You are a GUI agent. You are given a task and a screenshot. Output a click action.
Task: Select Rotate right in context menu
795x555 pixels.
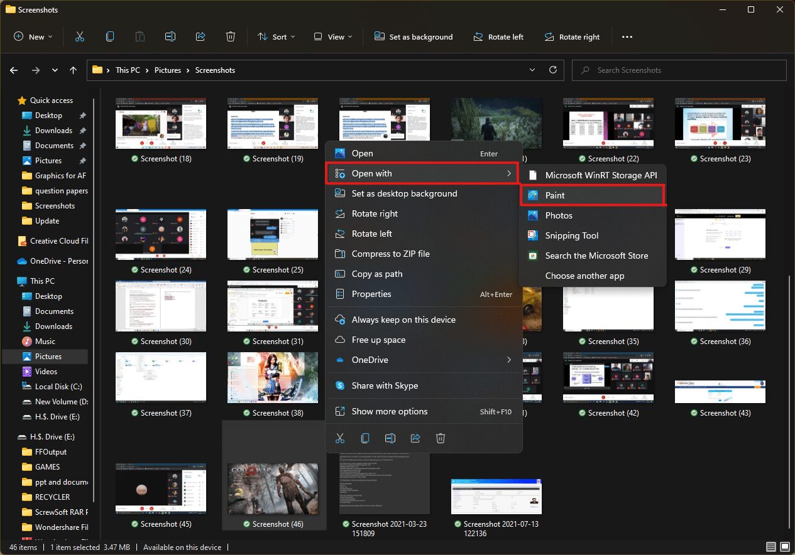click(x=424, y=213)
